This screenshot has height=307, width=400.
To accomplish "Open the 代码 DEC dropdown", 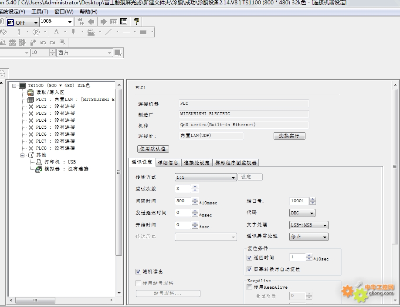I will [302, 213].
